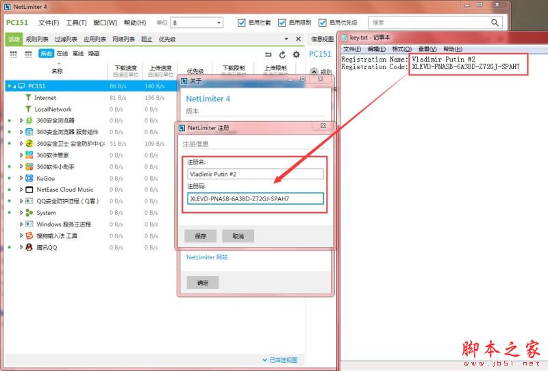Select the 所有 filter toggle
The height and width of the screenshot is (371, 548).
click(46, 53)
